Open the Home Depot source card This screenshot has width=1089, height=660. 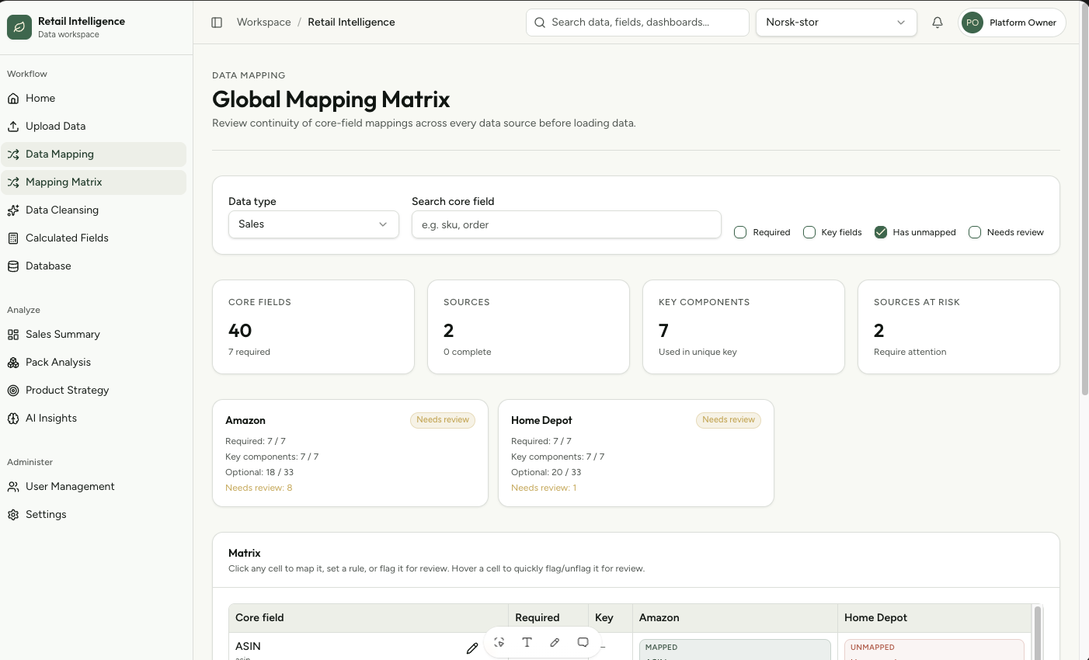pos(636,453)
